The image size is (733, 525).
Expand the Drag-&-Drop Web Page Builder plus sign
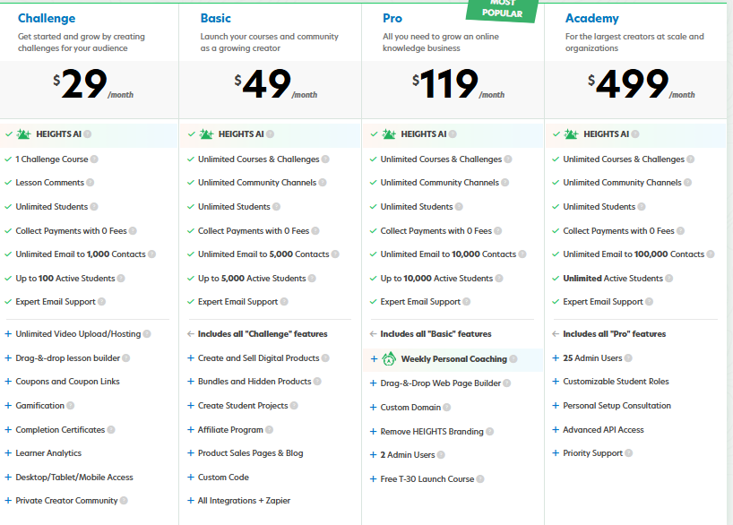coord(374,383)
